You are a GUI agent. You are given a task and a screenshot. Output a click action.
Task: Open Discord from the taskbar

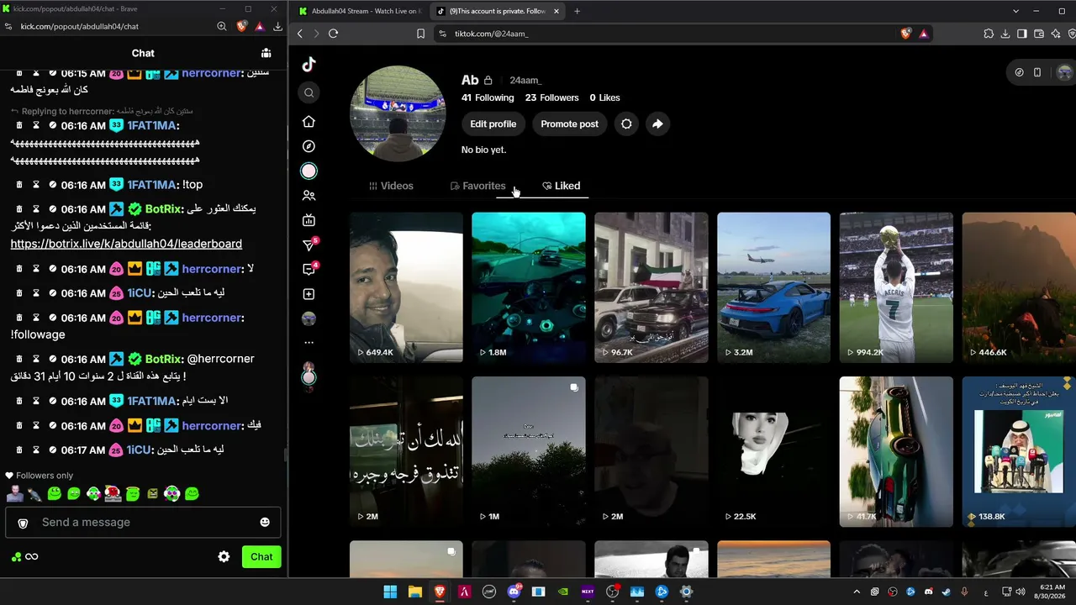click(514, 592)
